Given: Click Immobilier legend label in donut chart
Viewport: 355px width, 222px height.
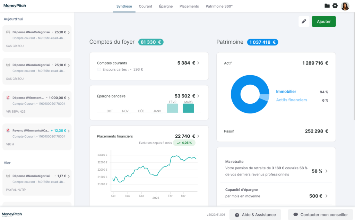Looking at the screenshot, I should click(286, 92).
